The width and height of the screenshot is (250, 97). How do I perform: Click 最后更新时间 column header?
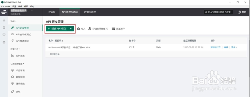pyautogui.click(x=190, y=41)
